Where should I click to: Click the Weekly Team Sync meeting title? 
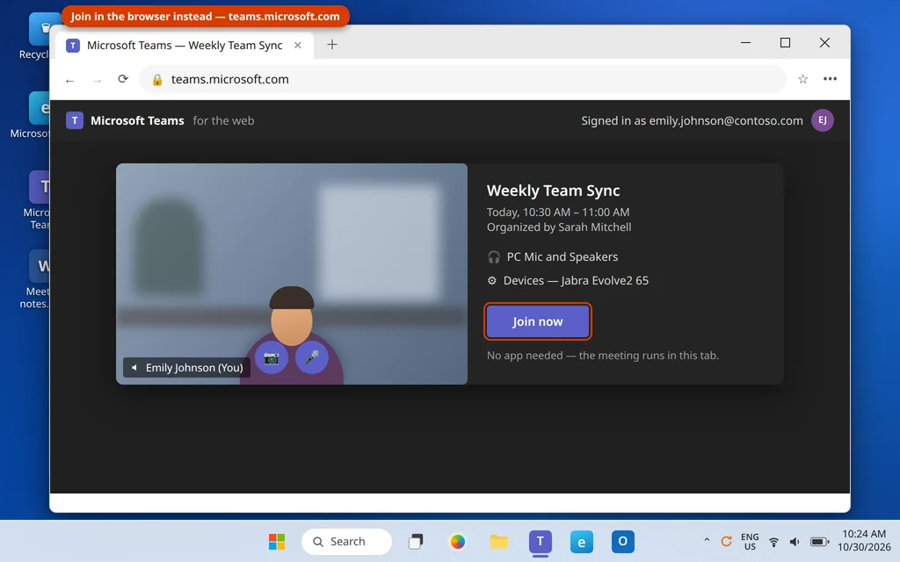pyautogui.click(x=554, y=191)
